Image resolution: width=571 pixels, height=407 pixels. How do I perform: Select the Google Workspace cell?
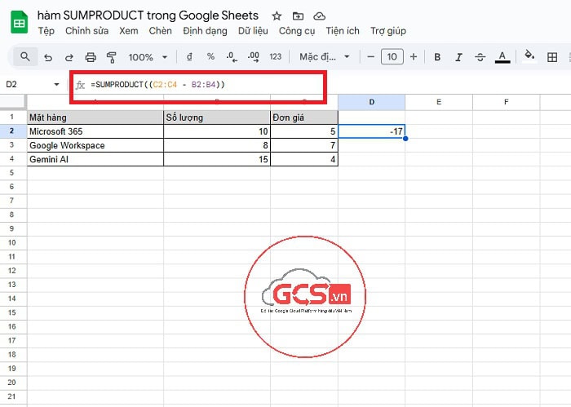[95, 145]
